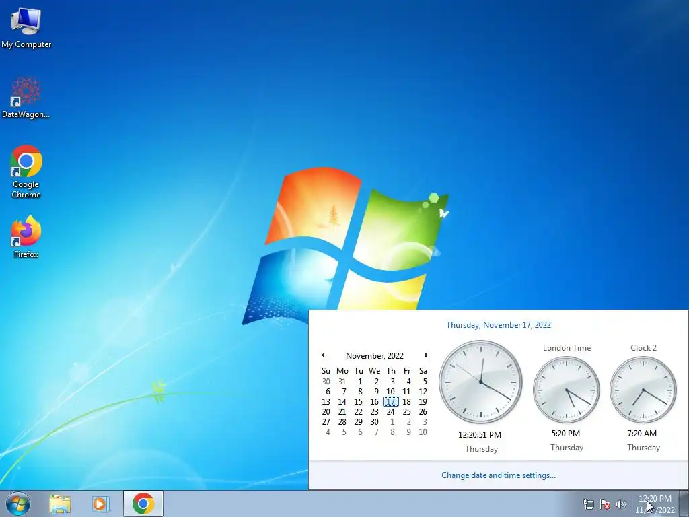Select November 8 in the calendar
Screen dimensions: 689x517
tap(360, 392)
